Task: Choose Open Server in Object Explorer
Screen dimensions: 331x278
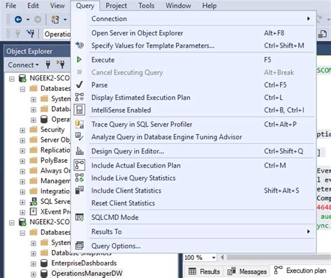Action: (194, 33)
